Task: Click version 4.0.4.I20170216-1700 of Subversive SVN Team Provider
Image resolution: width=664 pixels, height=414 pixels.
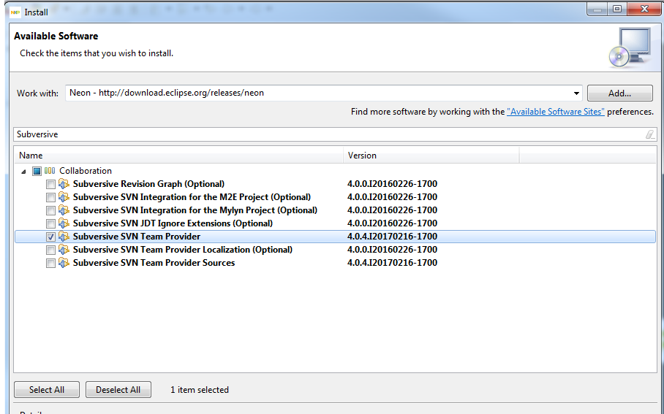Action: [x=392, y=237]
